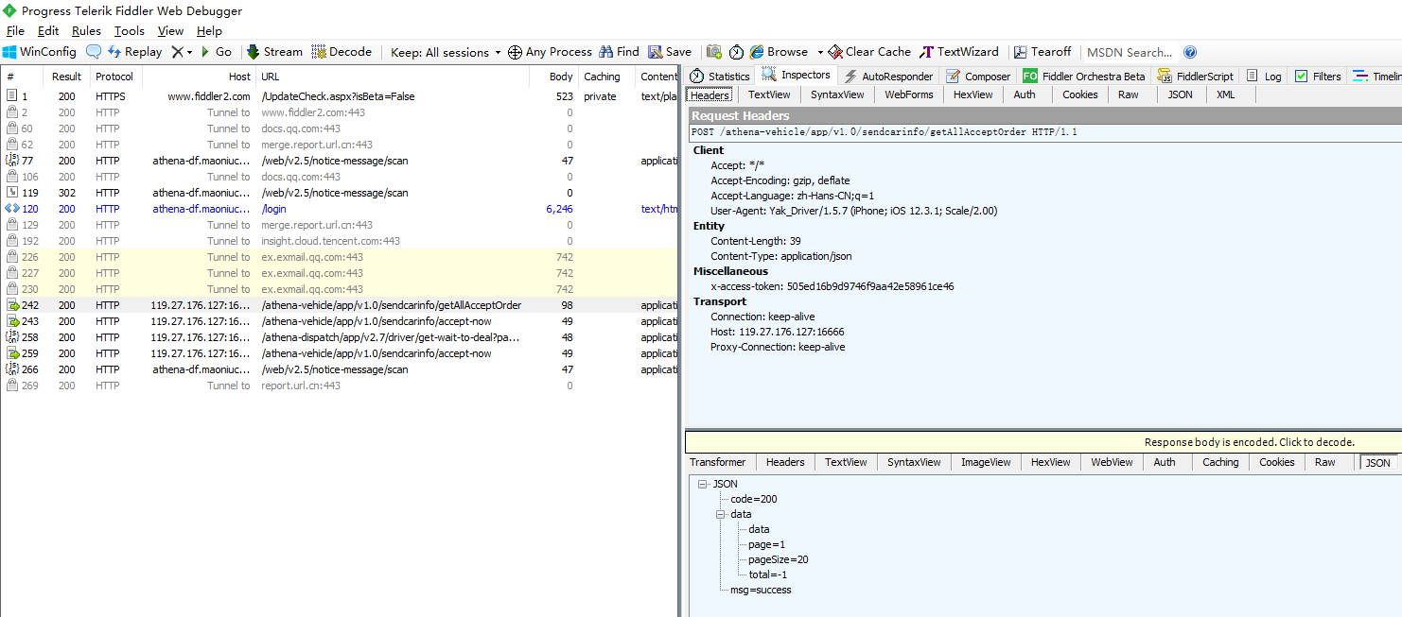Open the Edit menu
1402x617 pixels.
tap(47, 31)
